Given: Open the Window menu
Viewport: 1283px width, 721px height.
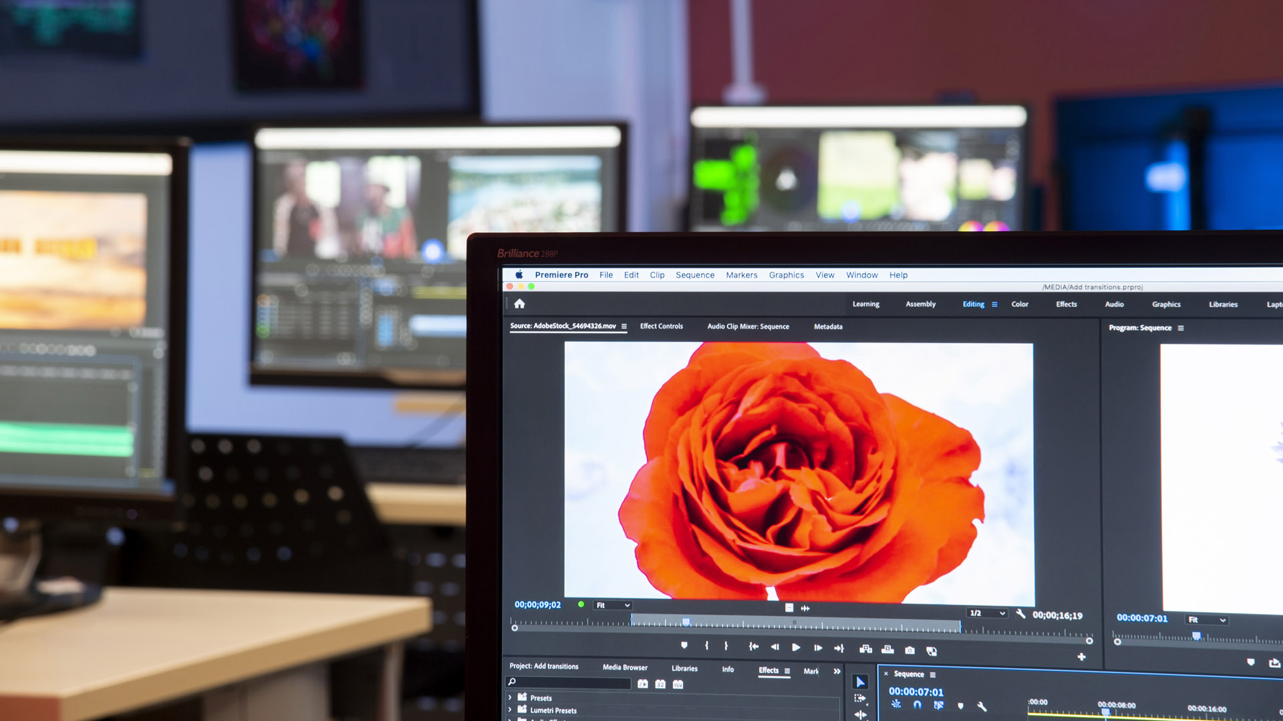Looking at the screenshot, I should click(862, 275).
